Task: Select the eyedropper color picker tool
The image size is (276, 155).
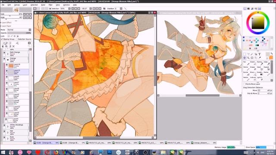Action: pyautogui.click(x=260, y=58)
